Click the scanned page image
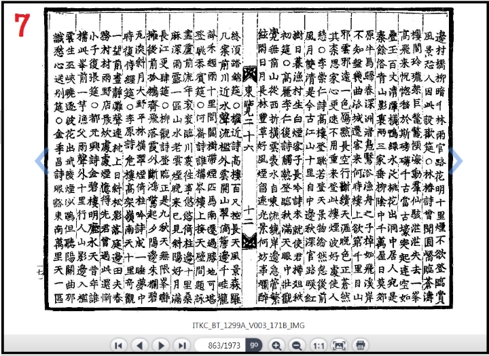The height and width of the screenshot is (356, 489). tap(249, 159)
